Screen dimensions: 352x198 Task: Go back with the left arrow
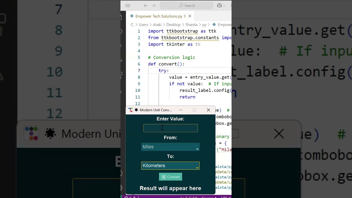point(146,5)
